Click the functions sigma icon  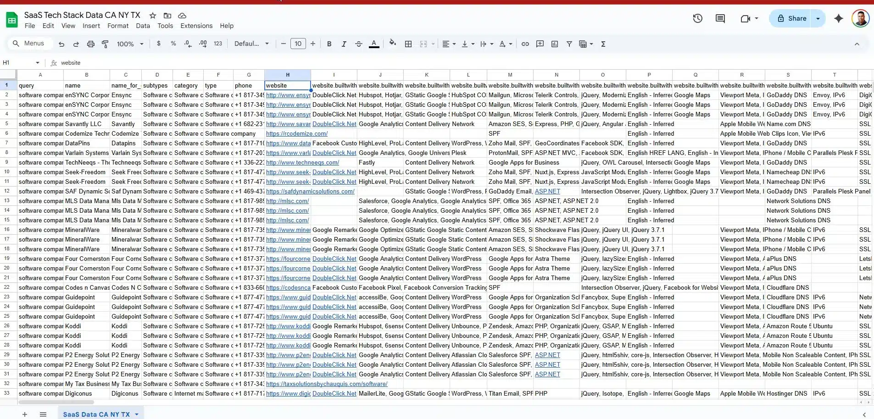click(603, 44)
